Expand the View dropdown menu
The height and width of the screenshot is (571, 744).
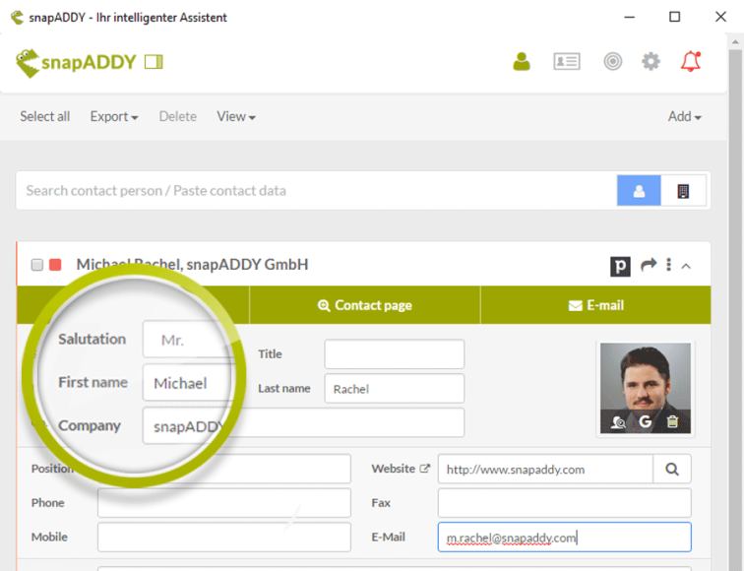tap(235, 116)
